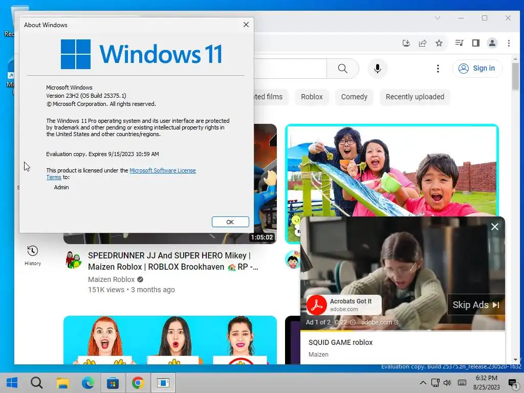This screenshot has height=393, width=524.
Task: Click the winver About Windows taskbar icon
Action: coord(163,383)
